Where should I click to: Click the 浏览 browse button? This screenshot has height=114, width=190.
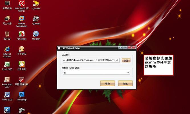pos(126,60)
